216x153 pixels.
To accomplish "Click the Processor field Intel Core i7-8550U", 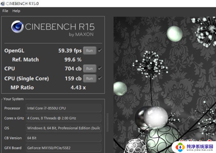I will click(64, 108).
